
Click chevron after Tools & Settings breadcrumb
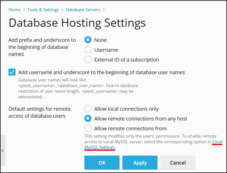(x=62, y=10)
